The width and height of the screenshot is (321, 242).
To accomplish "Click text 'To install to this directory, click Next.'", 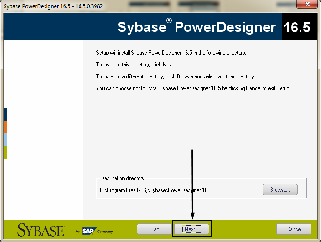I will pyautogui.click(x=135, y=65).
